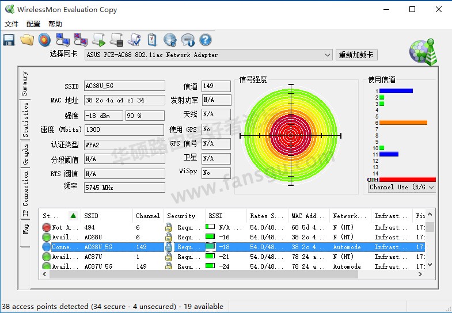Image resolution: width=452 pixels, height=313 pixels.
Task: Open the 配置 menu
Action: 33,24
